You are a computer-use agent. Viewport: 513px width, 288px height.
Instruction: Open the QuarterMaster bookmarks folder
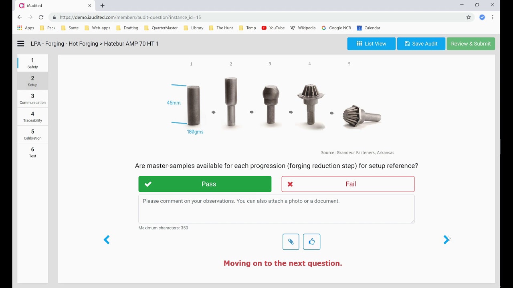pos(161,28)
